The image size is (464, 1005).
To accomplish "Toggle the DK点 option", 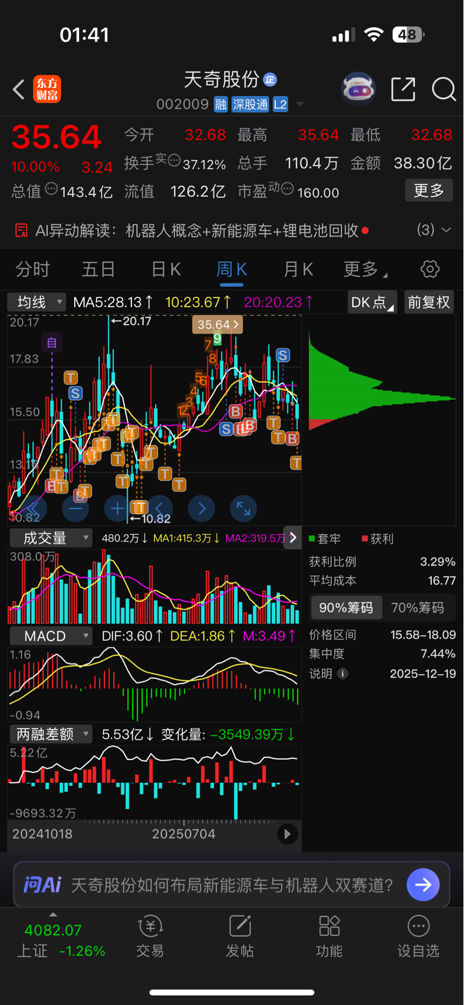I will coord(372,302).
